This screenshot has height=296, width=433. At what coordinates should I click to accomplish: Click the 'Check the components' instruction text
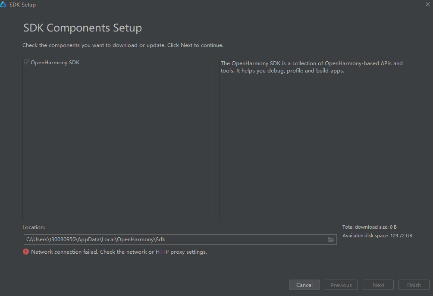pos(123,45)
